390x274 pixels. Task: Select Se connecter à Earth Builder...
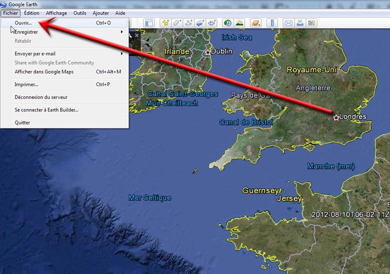64,110
